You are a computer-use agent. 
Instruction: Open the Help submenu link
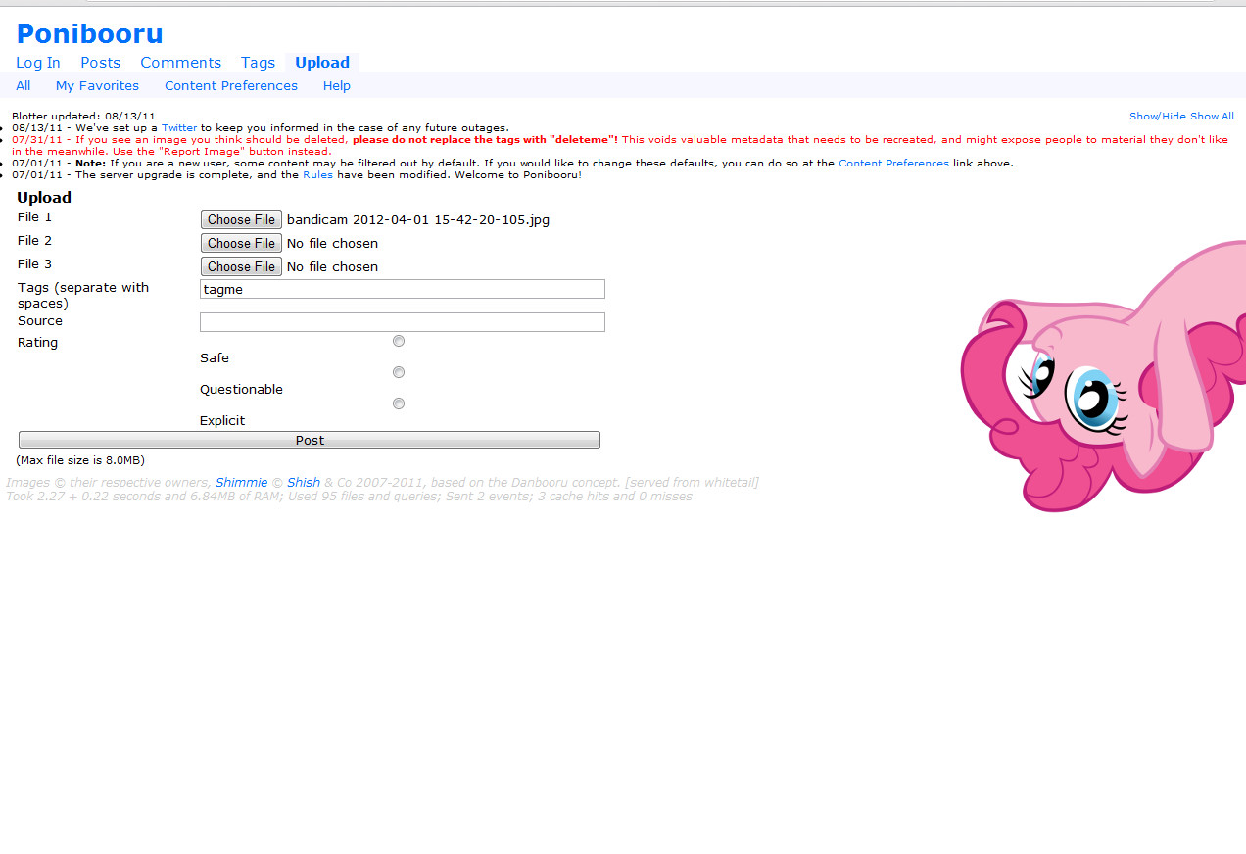tap(337, 86)
